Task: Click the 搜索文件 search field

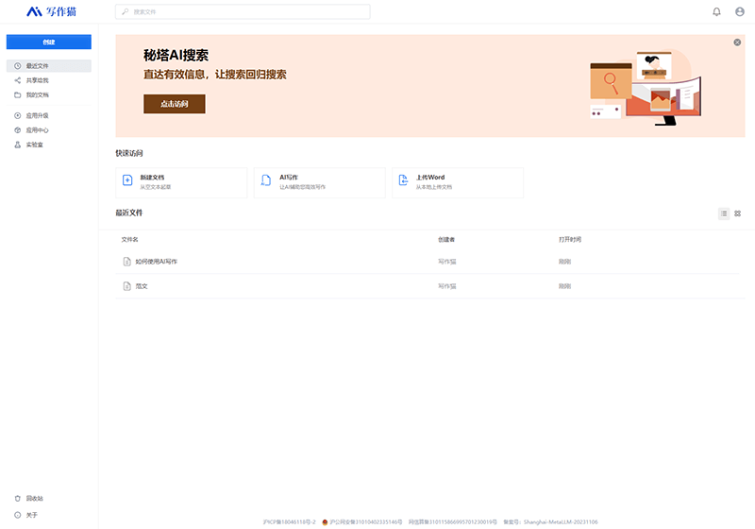Action: 243,12
